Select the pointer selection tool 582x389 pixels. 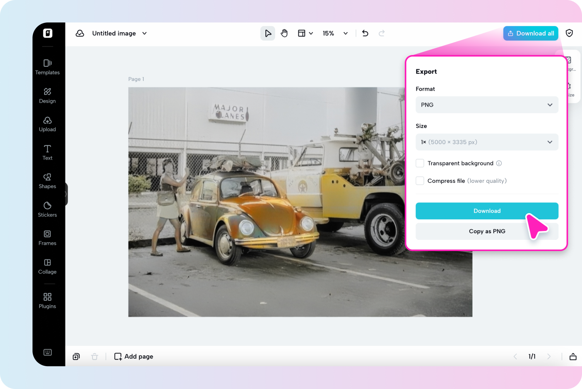(268, 33)
